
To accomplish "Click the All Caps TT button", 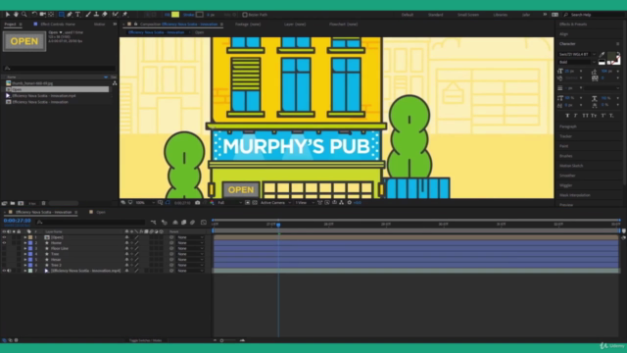I will click(586, 116).
